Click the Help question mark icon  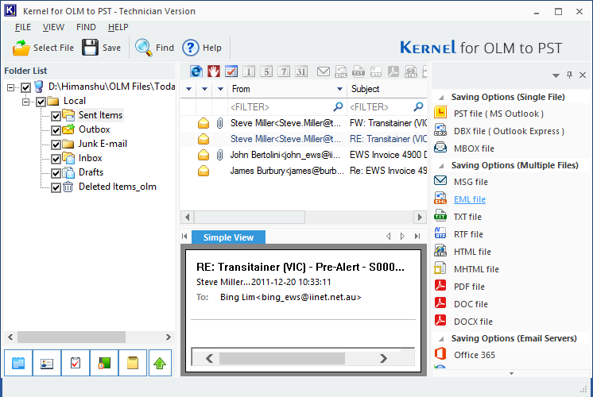[x=191, y=48]
